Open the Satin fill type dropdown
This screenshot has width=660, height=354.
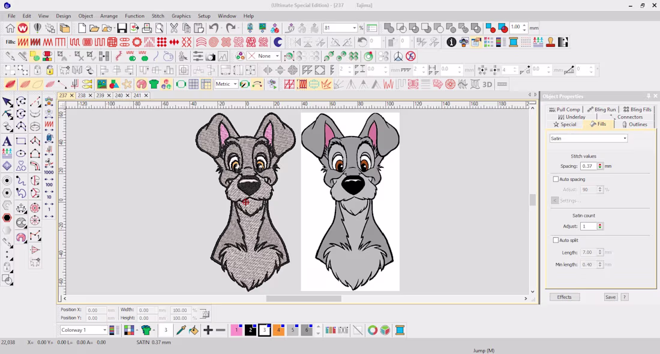pyautogui.click(x=589, y=138)
